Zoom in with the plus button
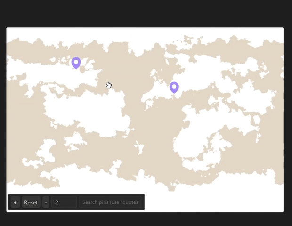This screenshot has width=292, height=226. (15, 202)
